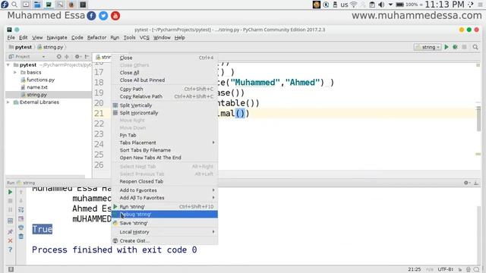Choose Close from the tab context menu
This screenshot has width=486, height=273.
[165, 58]
